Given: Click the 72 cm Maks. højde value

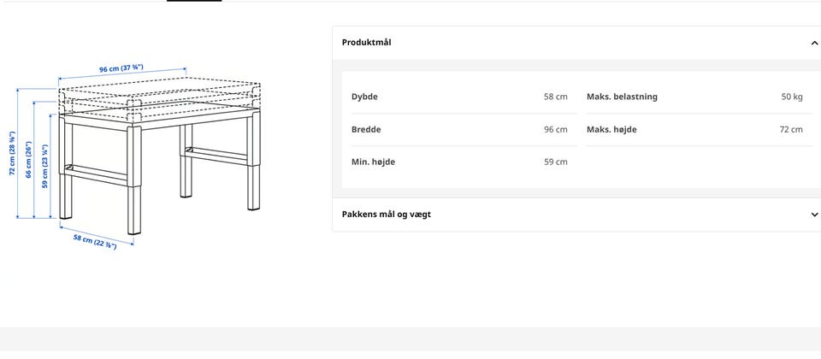Looking at the screenshot, I should pos(790,129).
